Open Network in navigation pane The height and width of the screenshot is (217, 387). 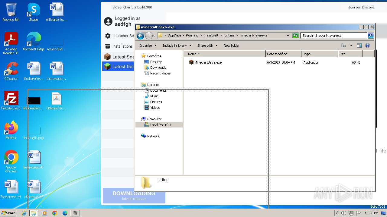[x=150, y=136]
